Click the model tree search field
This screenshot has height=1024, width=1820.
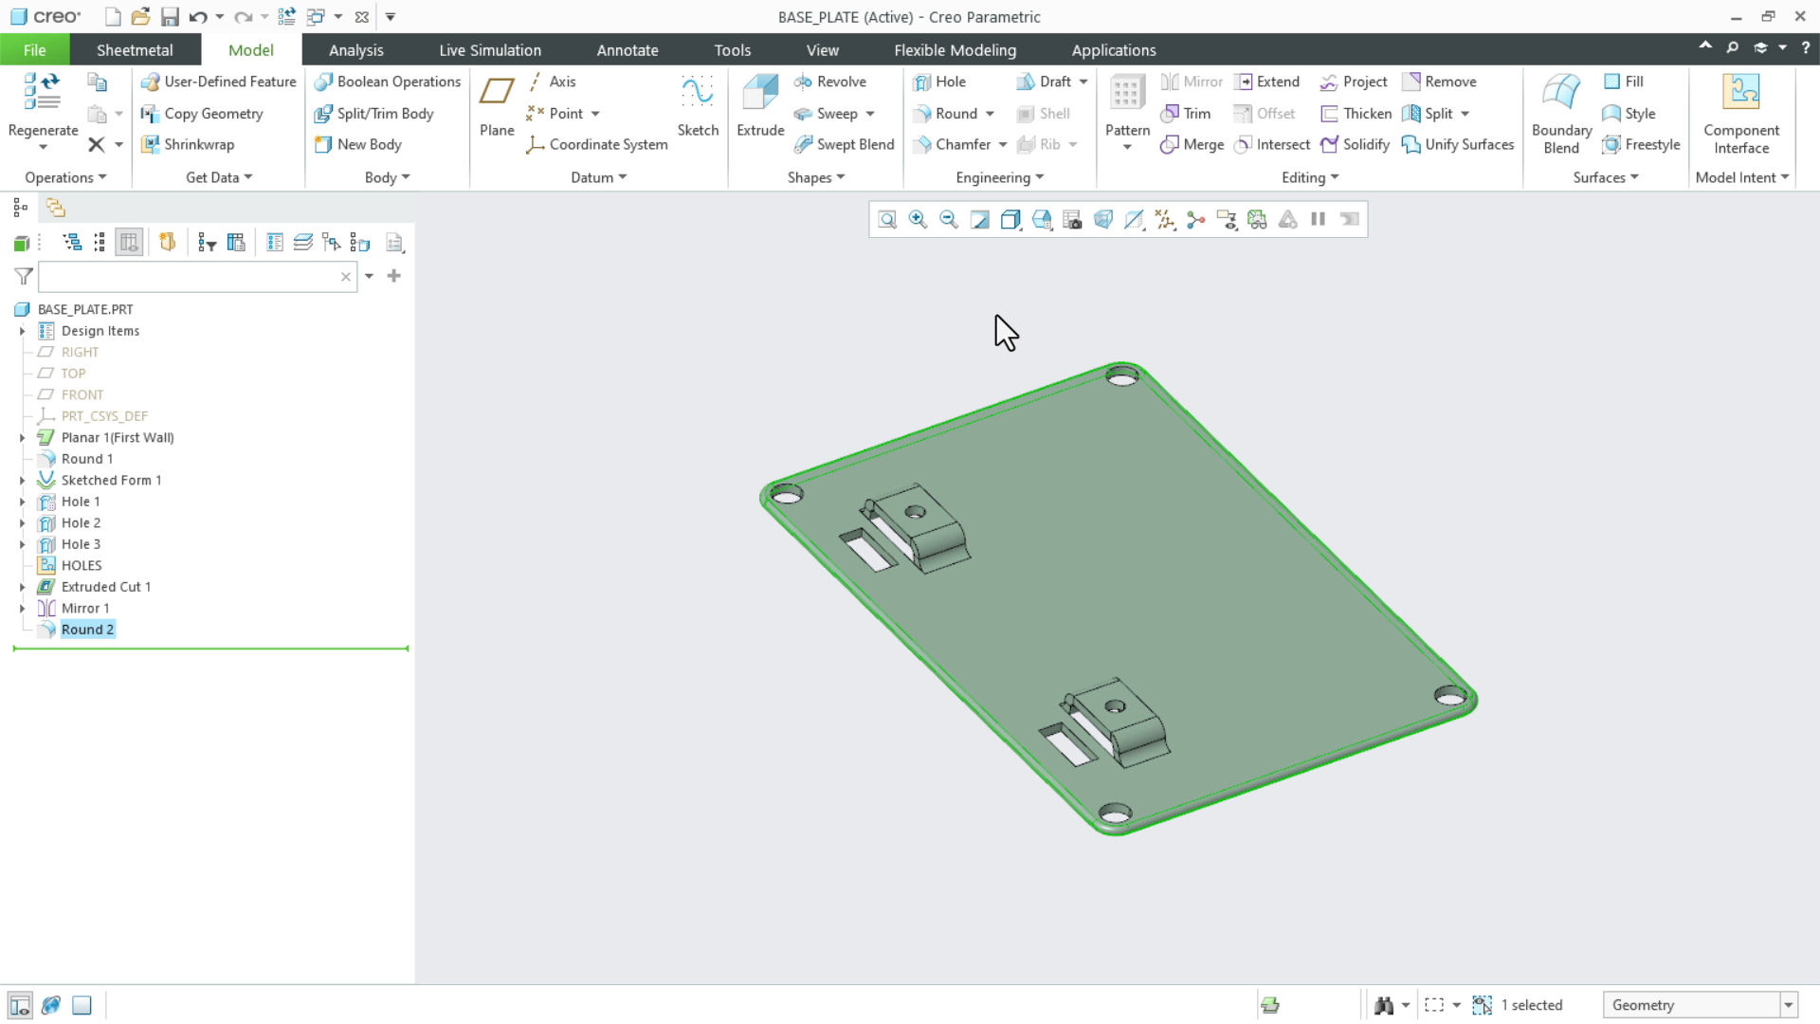[197, 277]
